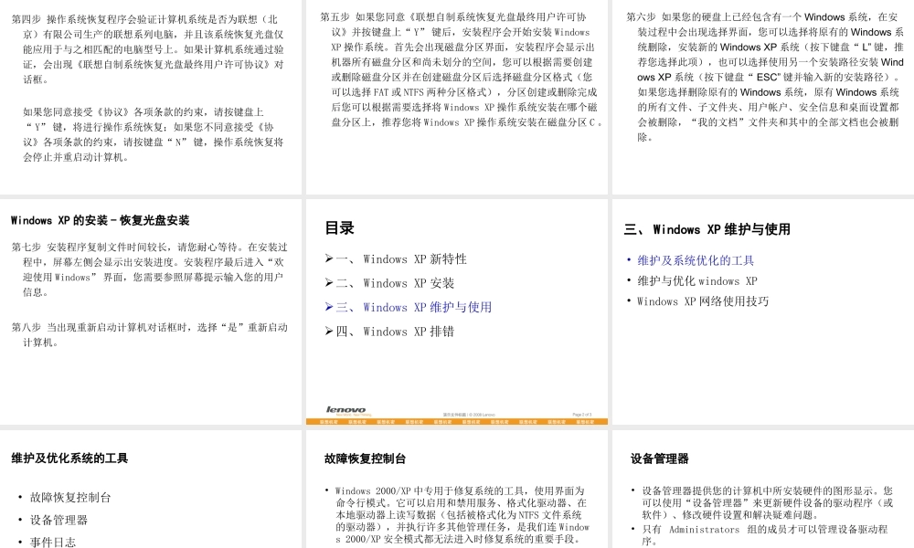Click the '设备管理器' bullet in the tools list

58,520
